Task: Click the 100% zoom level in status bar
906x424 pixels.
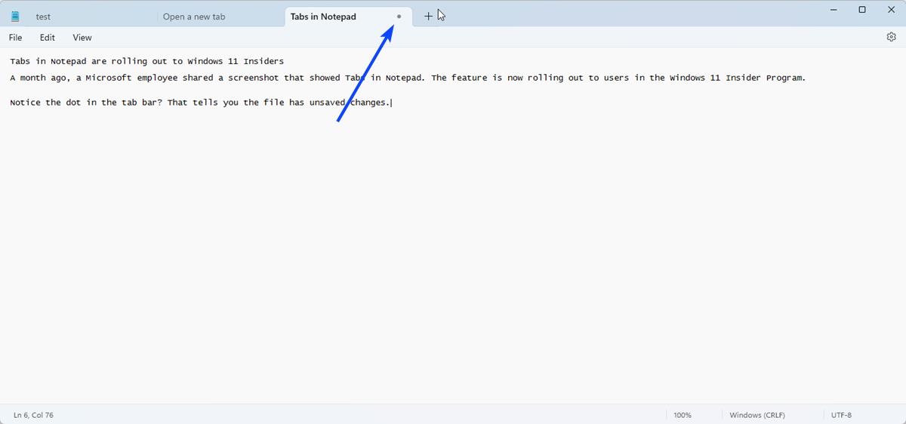Action: click(x=683, y=415)
